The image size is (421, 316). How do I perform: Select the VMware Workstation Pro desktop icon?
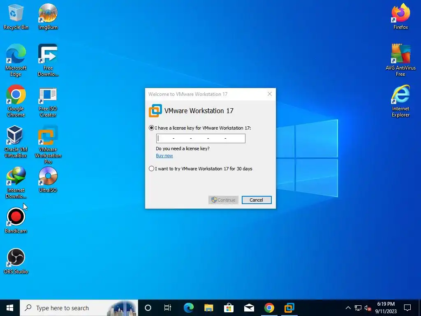tap(48, 144)
